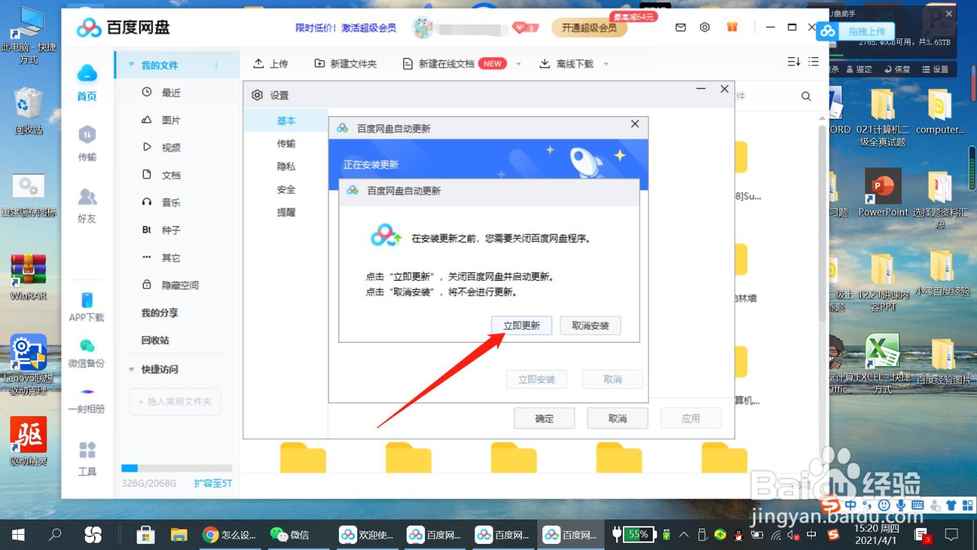Screen dimensions: 977x550
Task: Open PowerPoint desktop shortcut
Action: pos(883,193)
